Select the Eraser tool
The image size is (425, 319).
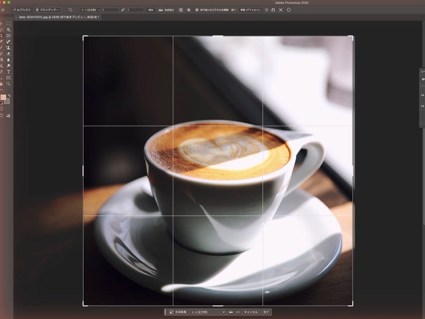coord(8,54)
